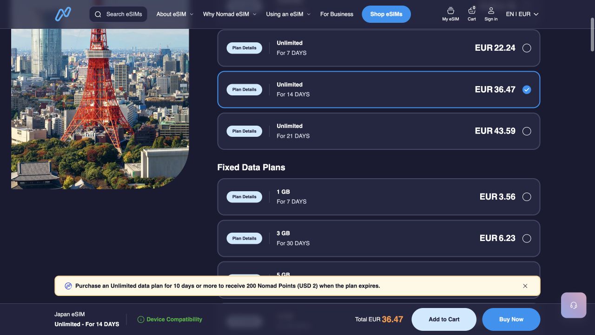Open the EN | EUR language currency dropdown

coord(522,14)
